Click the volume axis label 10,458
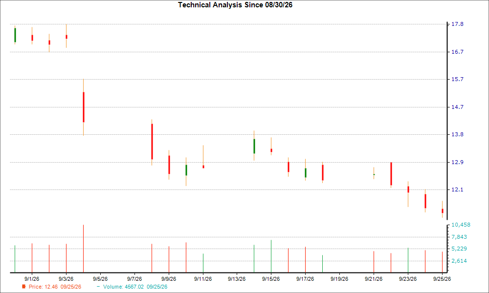The width and height of the screenshot is (489, 293). point(461,225)
